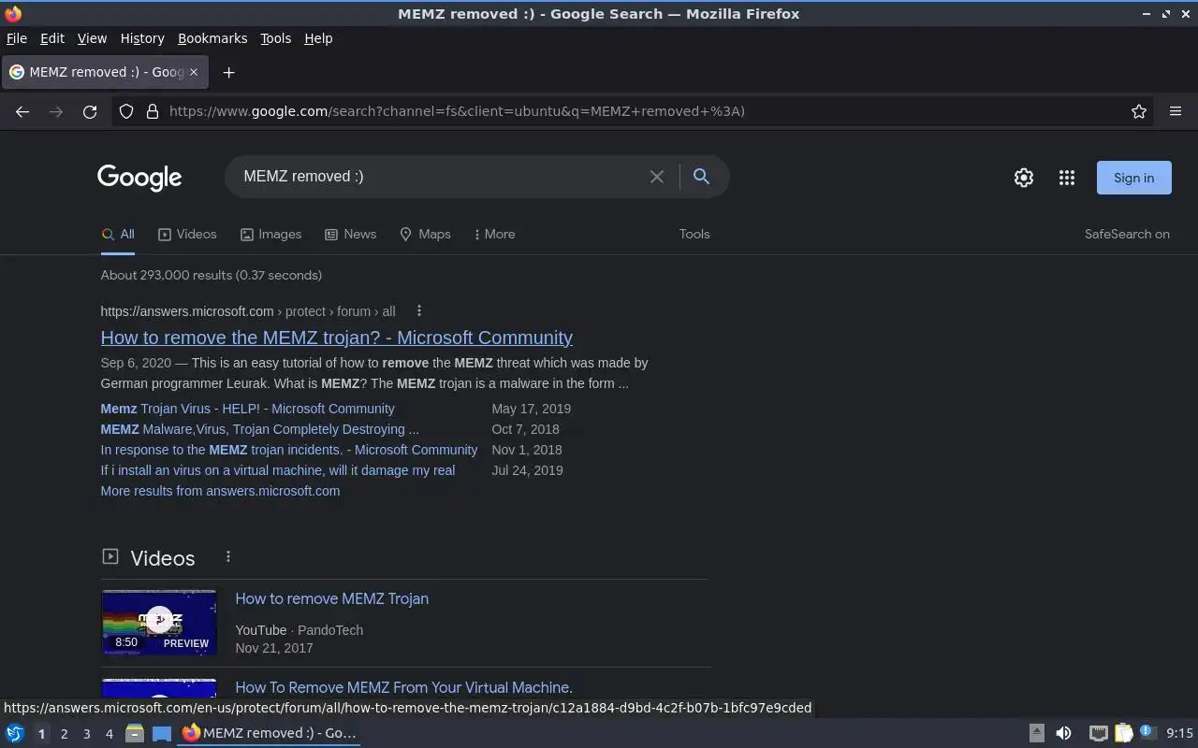Image resolution: width=1198 pixels, height=748 pixels.
Task: Clear the Google search box
Action: point(657,177)
